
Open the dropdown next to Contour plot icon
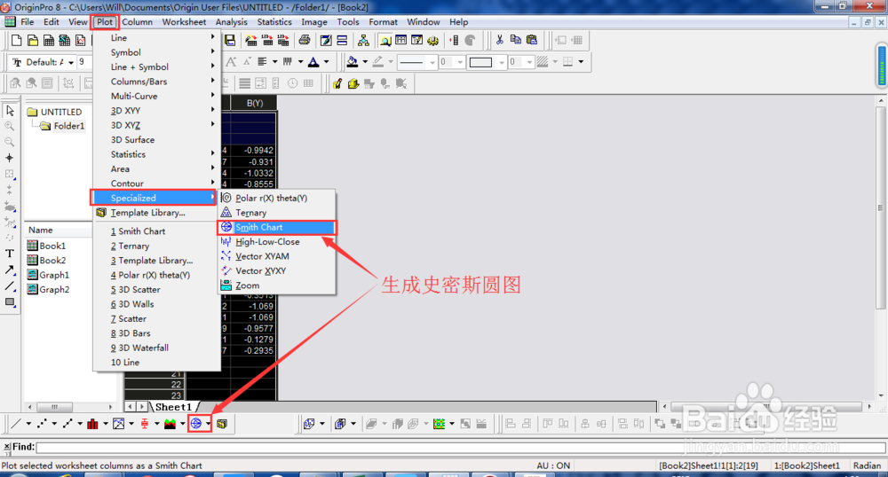click(452, 423)
